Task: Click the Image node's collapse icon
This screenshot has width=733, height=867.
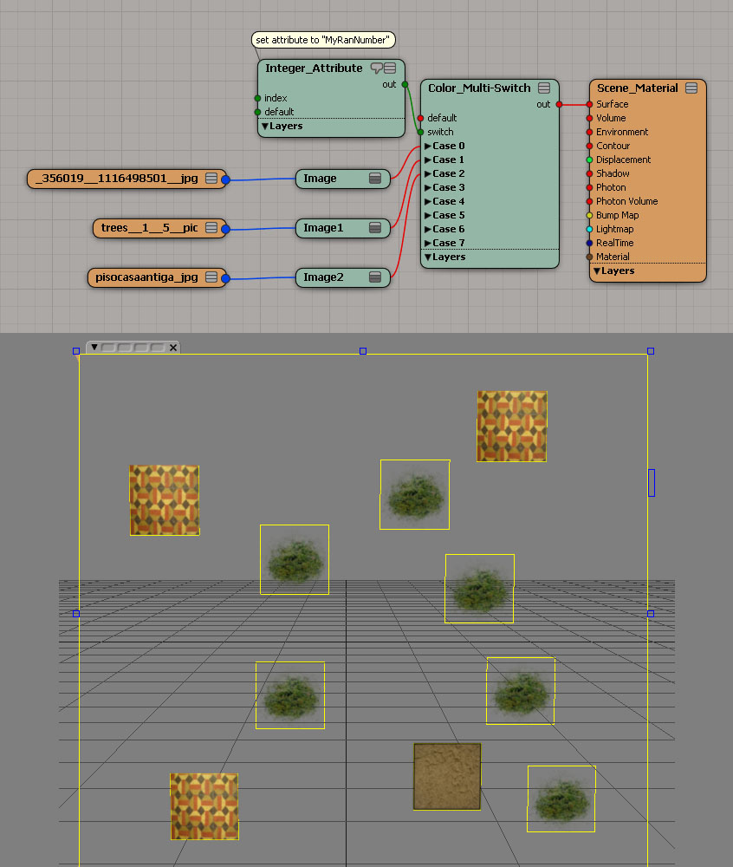Action: tap(375, 178)
